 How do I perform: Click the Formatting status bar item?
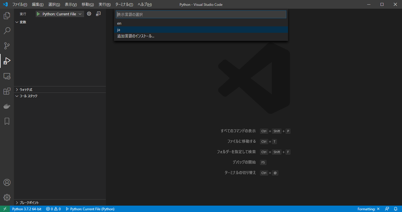pyautogui.click(x=368, y=209)
